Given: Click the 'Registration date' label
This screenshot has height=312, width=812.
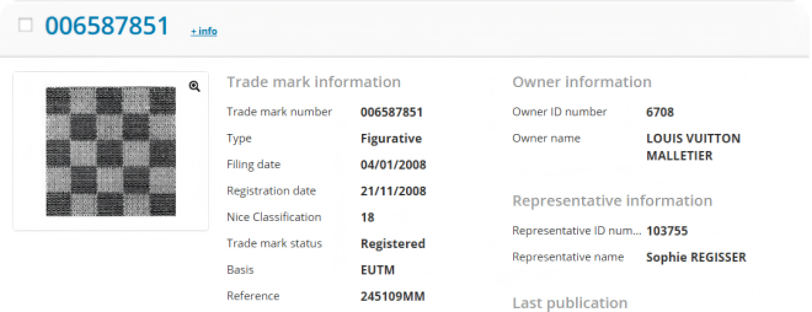Looking at the screenshot, I should (x=271, y=191).
